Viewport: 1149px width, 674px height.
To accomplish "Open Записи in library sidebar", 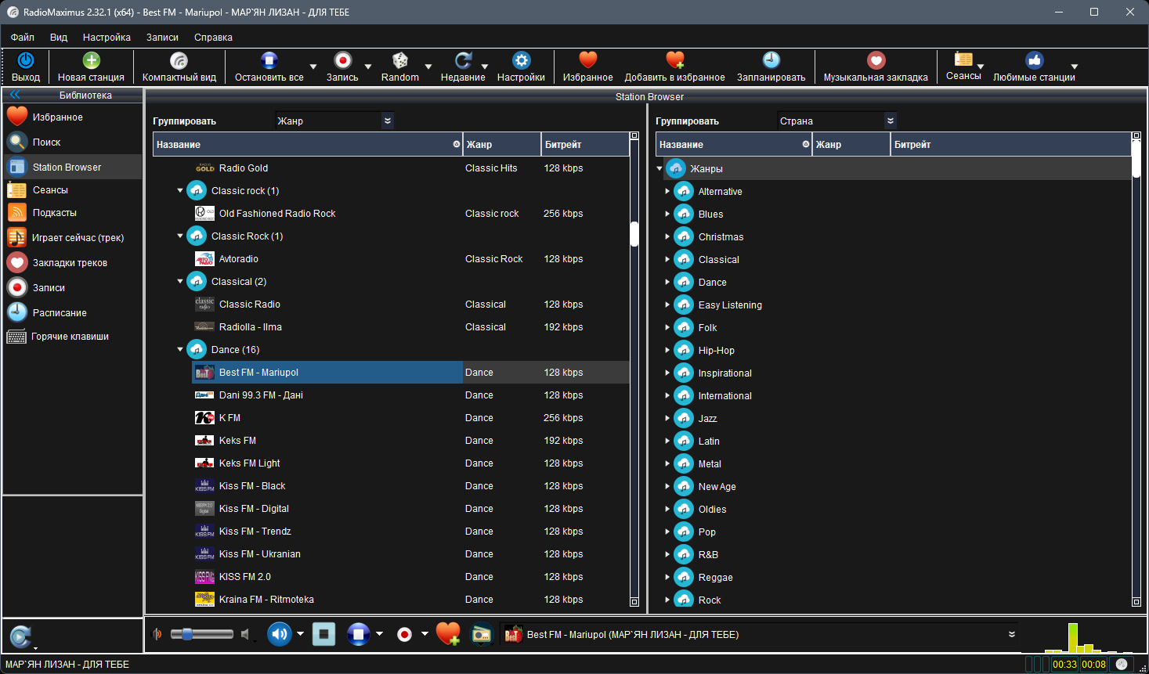I will tap(73, 287).
